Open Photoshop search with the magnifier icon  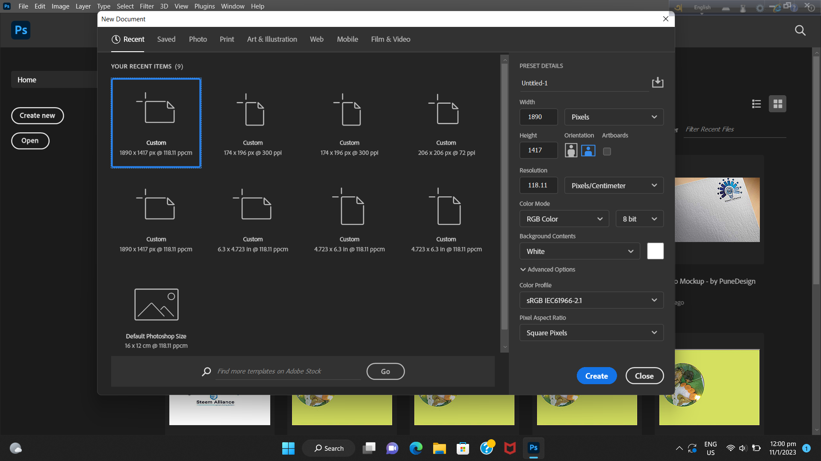click(x=800, y=30)
